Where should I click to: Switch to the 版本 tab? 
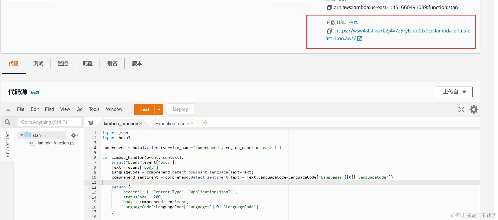(x=137, y=63)
